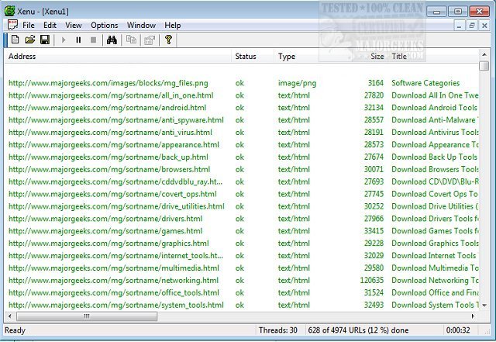Click the Xenu document icon beside File
Screen dimensions: 496x342
tap(12, 25)
